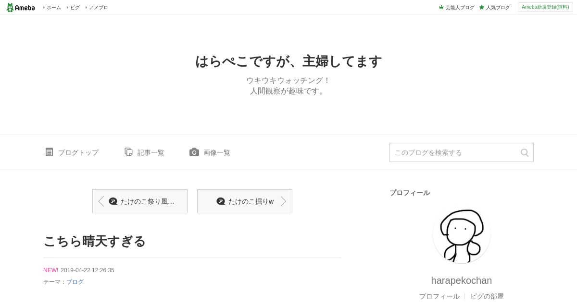
Task: Click the search magnifier icon
Action: pyautogui.click(x=525, y=152)
